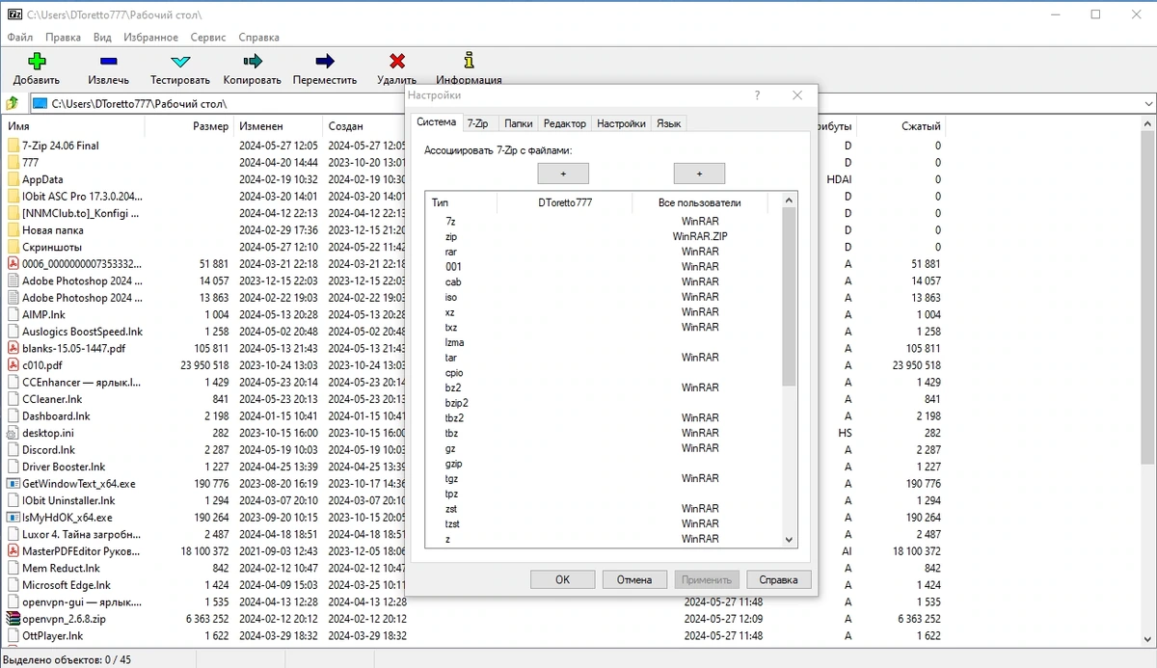Click the Переместить arrow icon
Screen dimensions: 1157x668
[x=325, y=62]
